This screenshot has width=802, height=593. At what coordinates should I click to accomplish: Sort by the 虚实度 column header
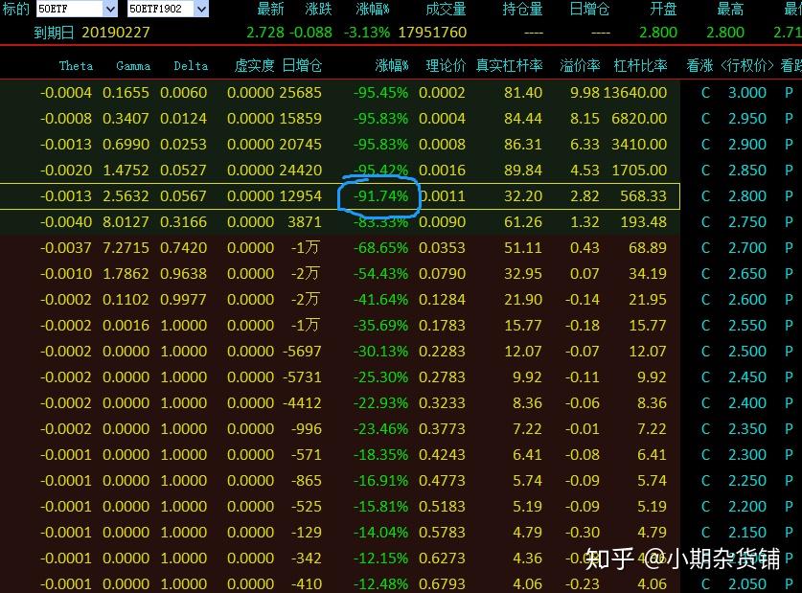pos(254,65)
